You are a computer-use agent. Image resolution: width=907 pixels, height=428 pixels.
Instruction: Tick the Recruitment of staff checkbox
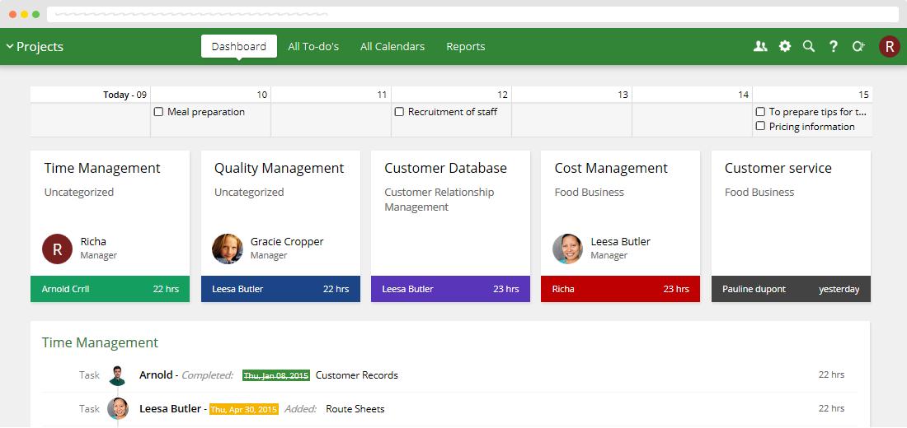pos(399,112)
